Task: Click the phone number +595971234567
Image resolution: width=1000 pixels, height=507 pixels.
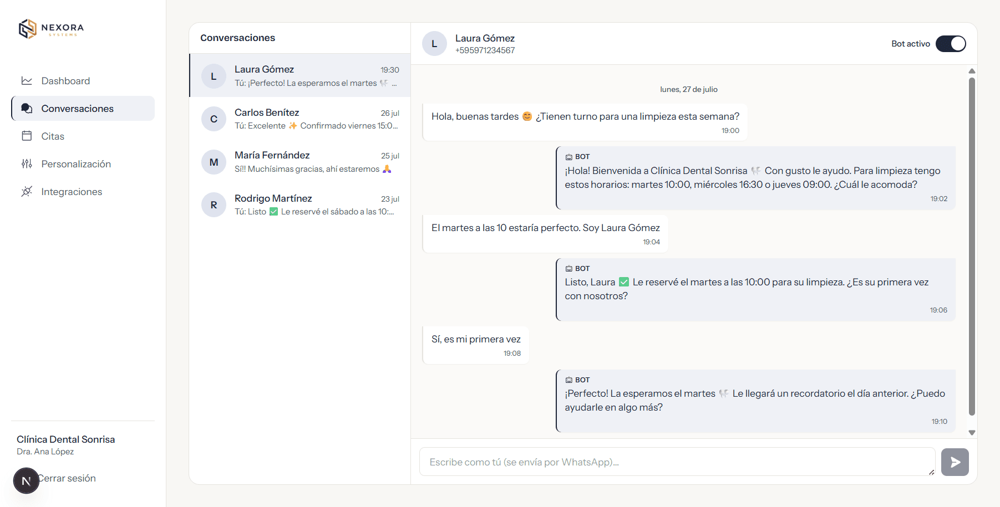Action: click(485, 50)
